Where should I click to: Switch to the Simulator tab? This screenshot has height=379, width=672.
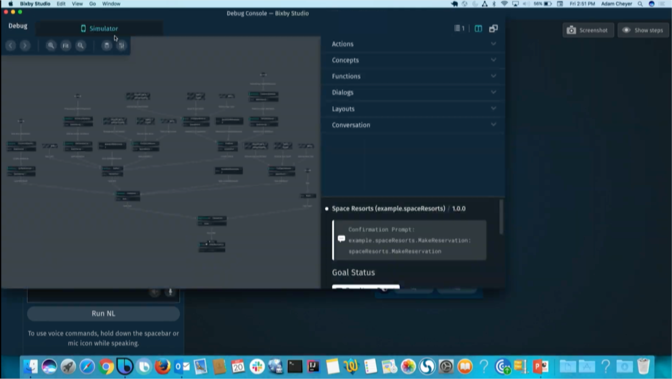tap(99, 29)
